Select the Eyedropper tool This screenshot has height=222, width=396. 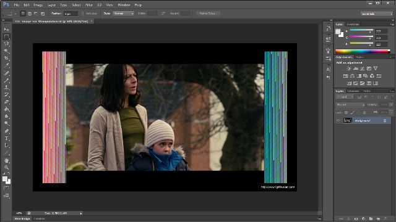(x=7, y=65)
